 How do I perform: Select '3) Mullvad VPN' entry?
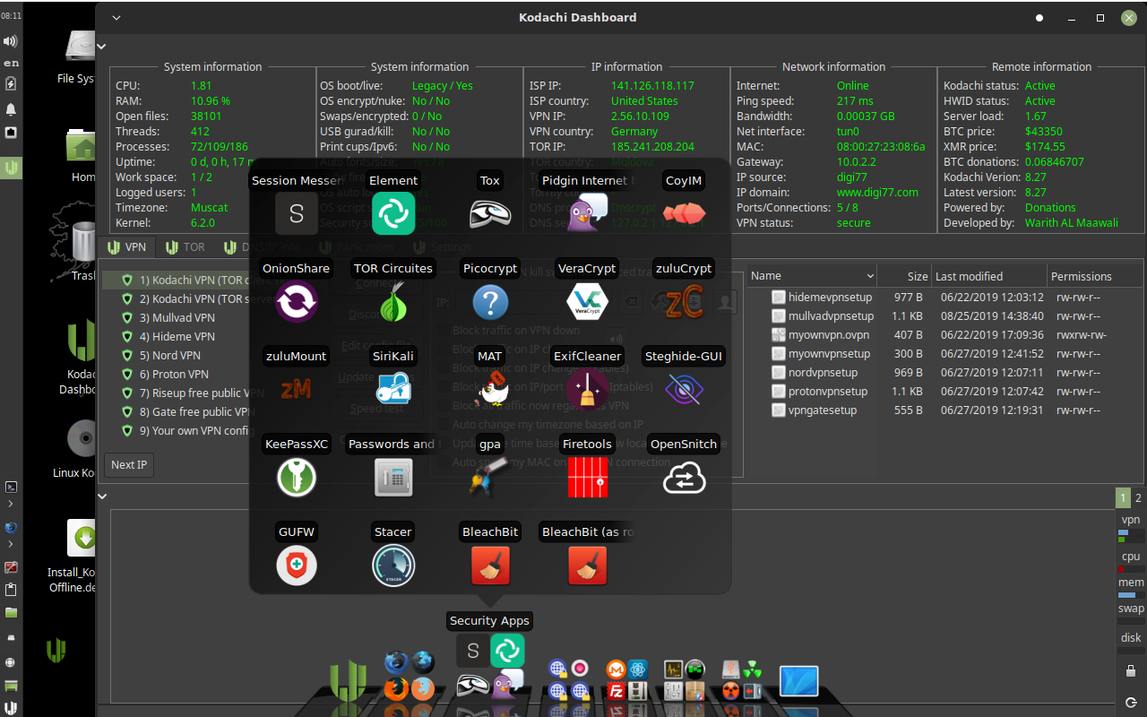pos(177,318)
